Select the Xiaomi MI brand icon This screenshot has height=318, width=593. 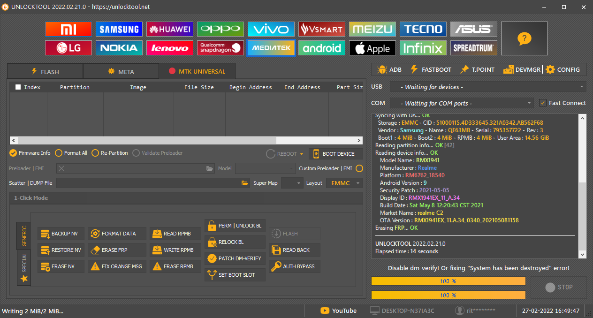click(x=68, y=29)
